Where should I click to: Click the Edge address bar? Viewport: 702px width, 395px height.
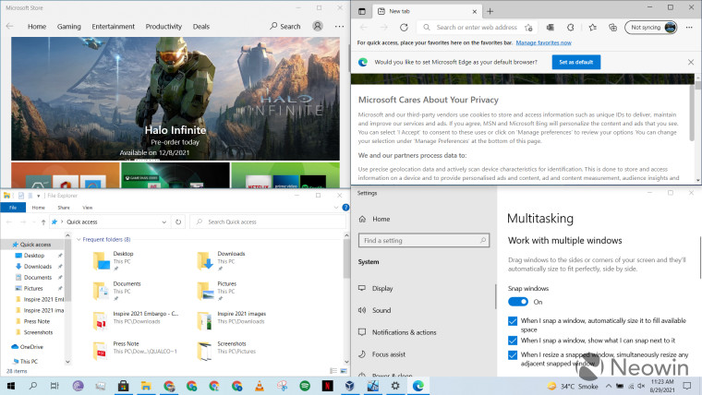477,28
